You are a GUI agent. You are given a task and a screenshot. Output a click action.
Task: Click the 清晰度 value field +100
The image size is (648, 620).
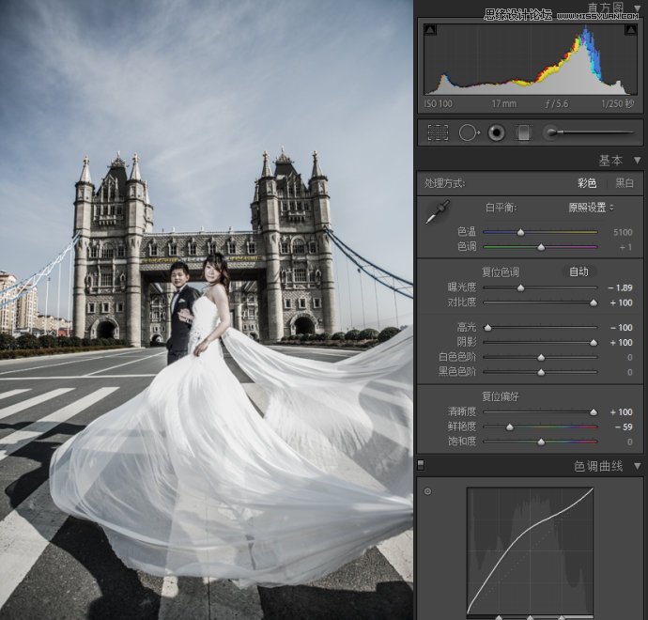(x=621, y=412)
